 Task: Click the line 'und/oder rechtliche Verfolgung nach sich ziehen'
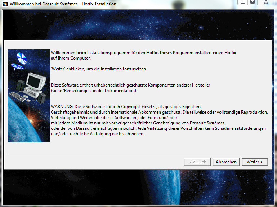(98, 134)
